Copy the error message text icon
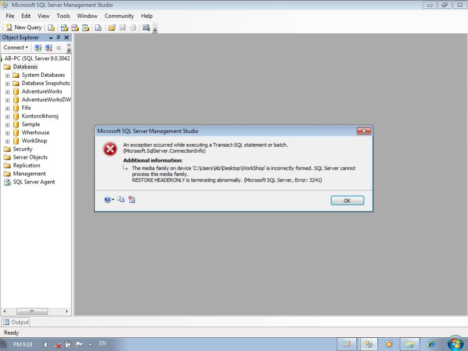Screen dimensions: 468x351 pyautogui.click(x=121, y=200)
